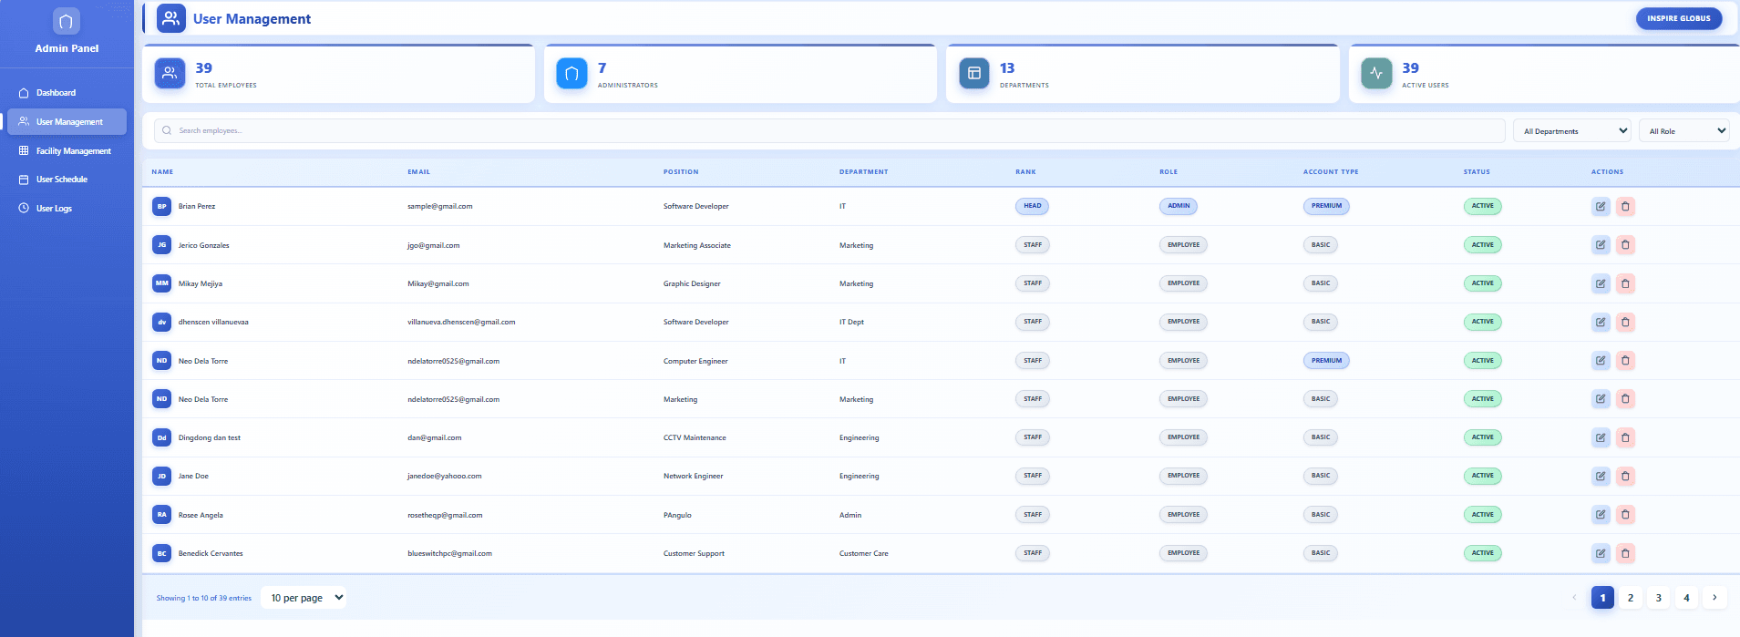This screenshot has height=637, width=1740.
Task: Click CCTV Maintenance position cell
Action: (695, 437)
